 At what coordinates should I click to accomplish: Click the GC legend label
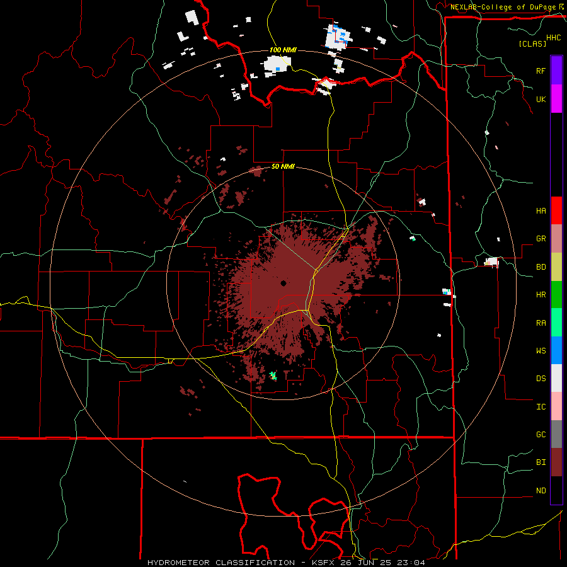(541, 435)
